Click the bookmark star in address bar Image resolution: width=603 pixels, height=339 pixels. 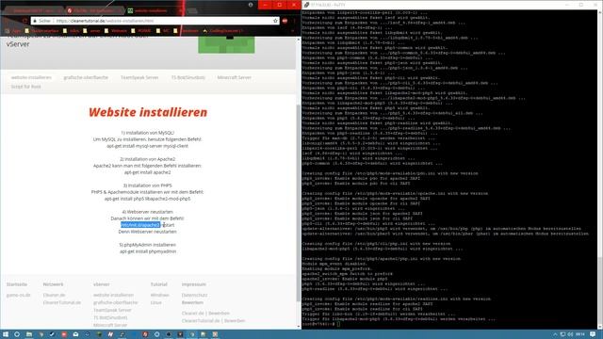(275, 21)
